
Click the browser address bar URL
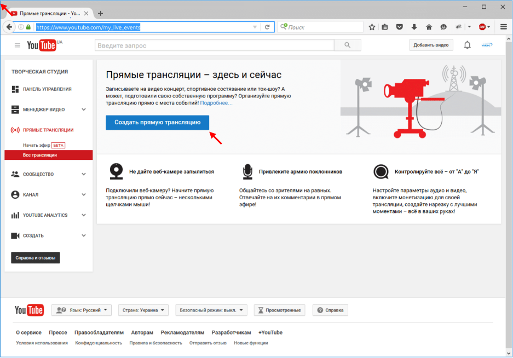88,27
